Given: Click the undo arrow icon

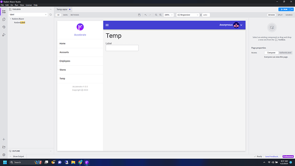Looking at the screenshot, I should [145, 15].
